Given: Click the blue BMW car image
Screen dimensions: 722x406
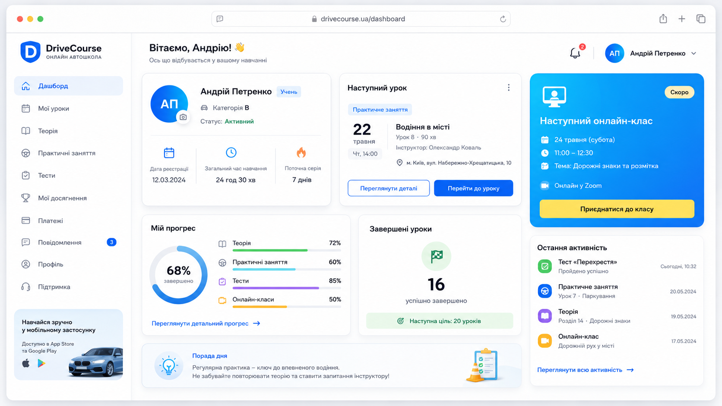Looking at the screenshot, I should pos(96,362).
